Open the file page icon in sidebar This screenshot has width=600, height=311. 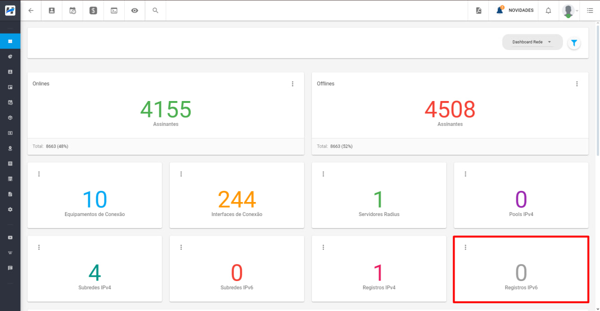coord(10,194)
